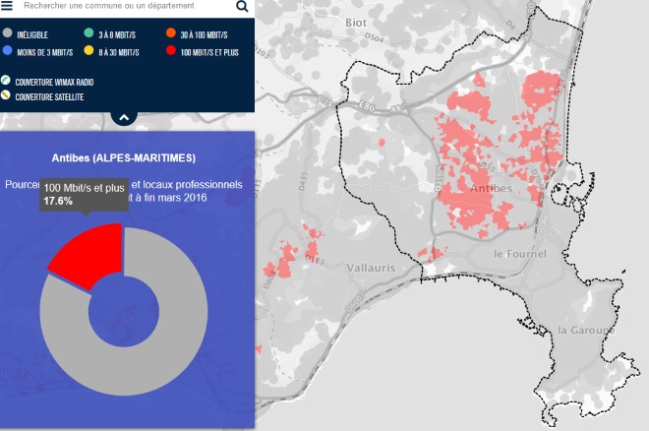This screenshot has height=431, width=649.
Task: Enable the Couverture Satellite layer icon
Action: [7, 96]
